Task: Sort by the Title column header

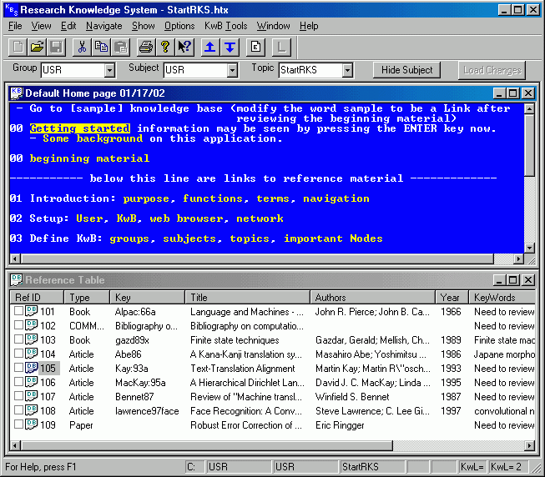Action: coord(248,298)
